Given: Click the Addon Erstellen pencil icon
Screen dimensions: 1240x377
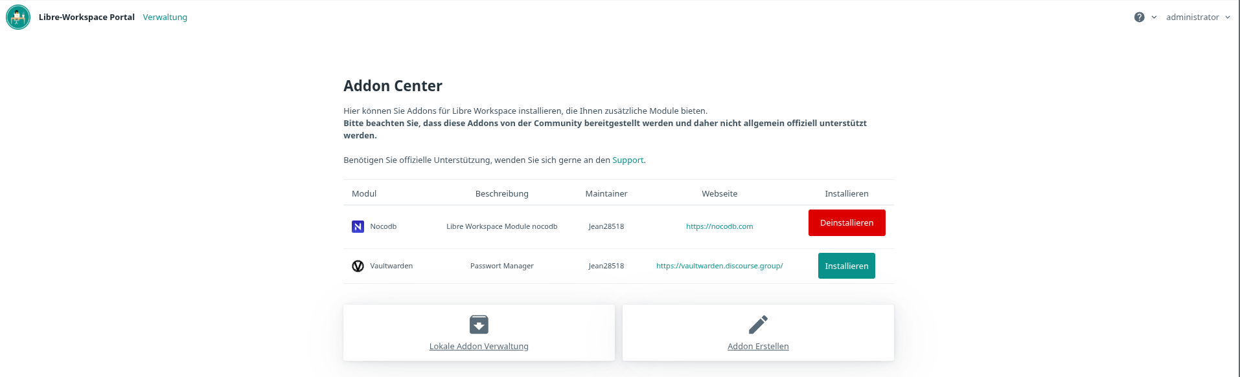Looking at the screenshot, I should (x=758, y=324).
